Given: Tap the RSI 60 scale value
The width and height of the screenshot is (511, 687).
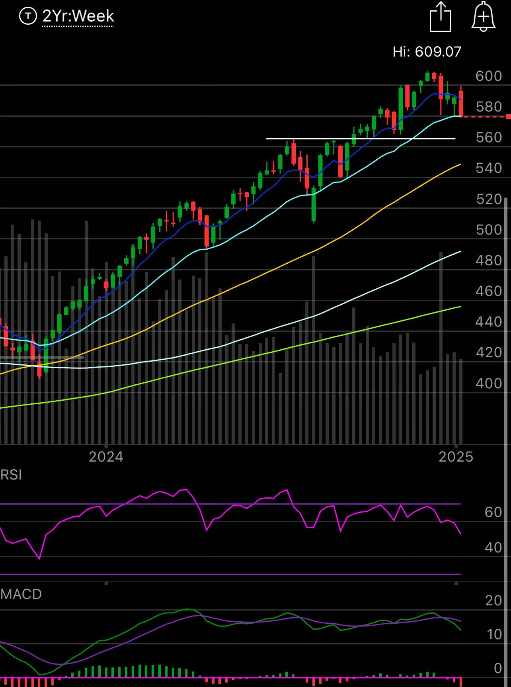Looking at the screenshot, I should [493, 512].
